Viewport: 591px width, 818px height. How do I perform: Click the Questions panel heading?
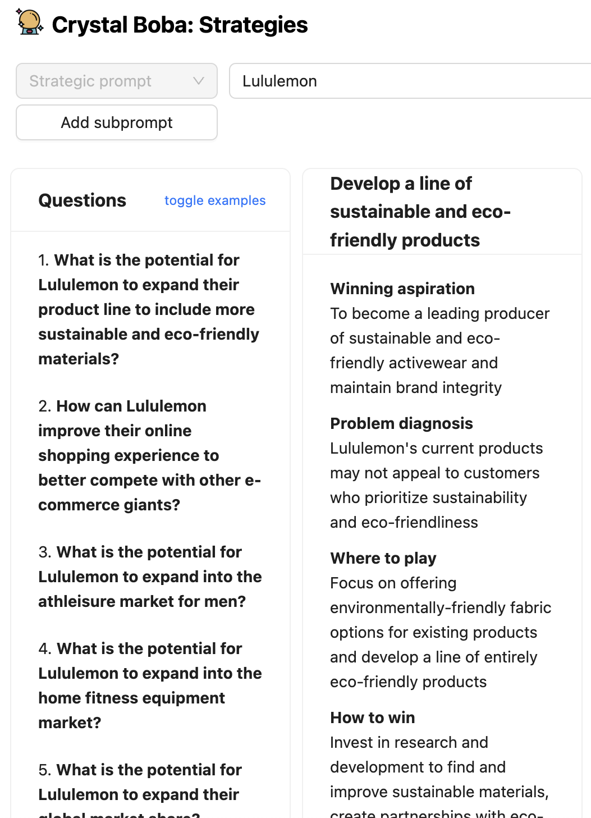pyautogui.click(x=83, y=200)
